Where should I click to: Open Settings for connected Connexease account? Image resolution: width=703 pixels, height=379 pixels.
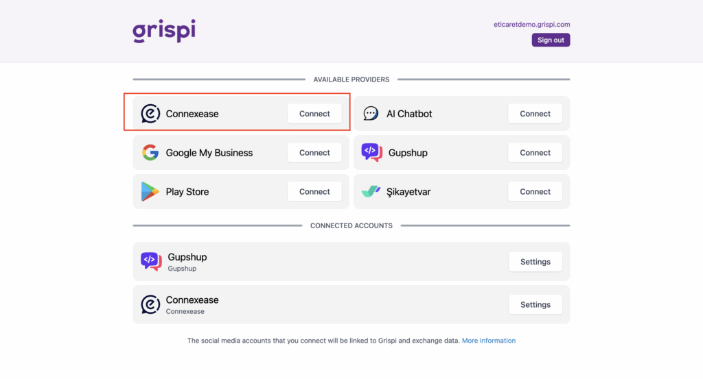point(535,305)
